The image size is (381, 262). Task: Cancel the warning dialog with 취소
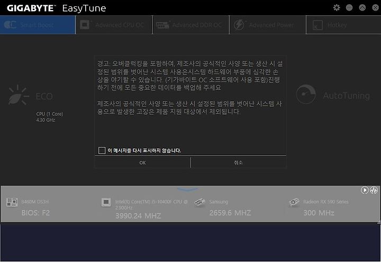(x=238, y=162)
